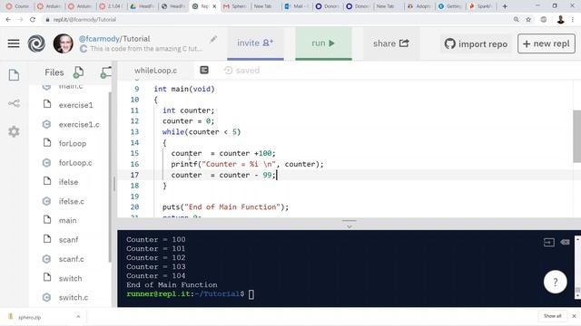This screenshot has width=581, height=326.
Task: Click line number 17 in gutter
Action: click(x=134, y=175)
